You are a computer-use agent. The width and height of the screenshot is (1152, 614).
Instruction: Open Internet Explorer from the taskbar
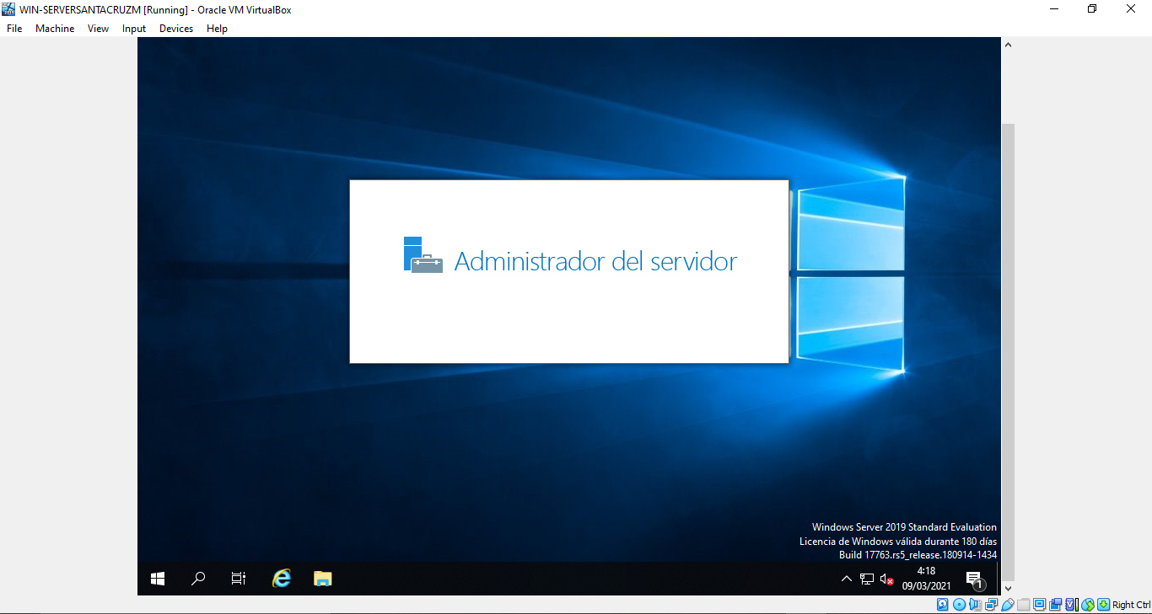coord(280,579)
